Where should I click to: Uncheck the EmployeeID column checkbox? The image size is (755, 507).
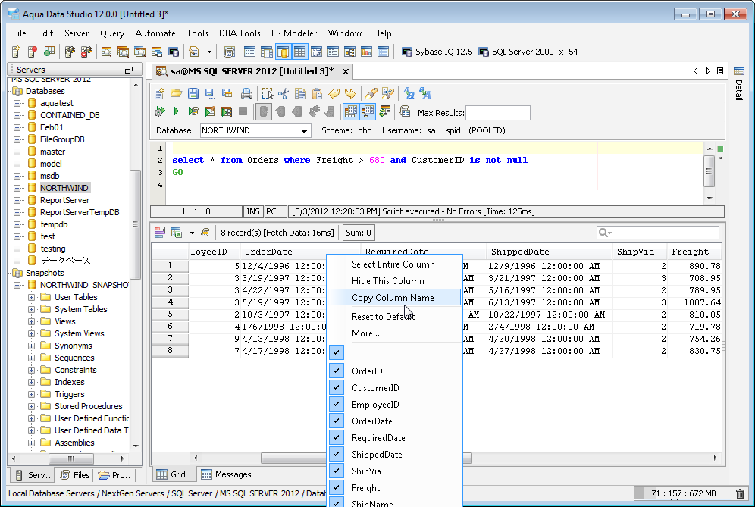pyautogui.click(x=337, y=405)
